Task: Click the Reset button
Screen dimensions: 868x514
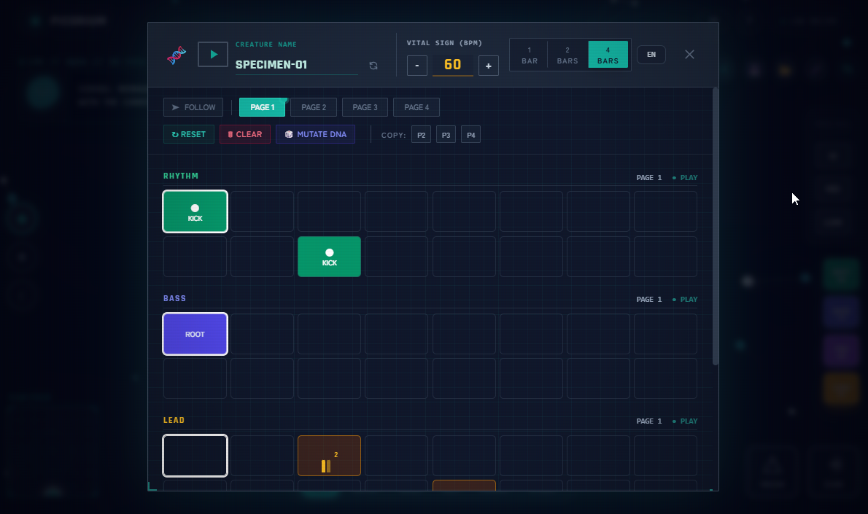Action: (x=189, y=134)
